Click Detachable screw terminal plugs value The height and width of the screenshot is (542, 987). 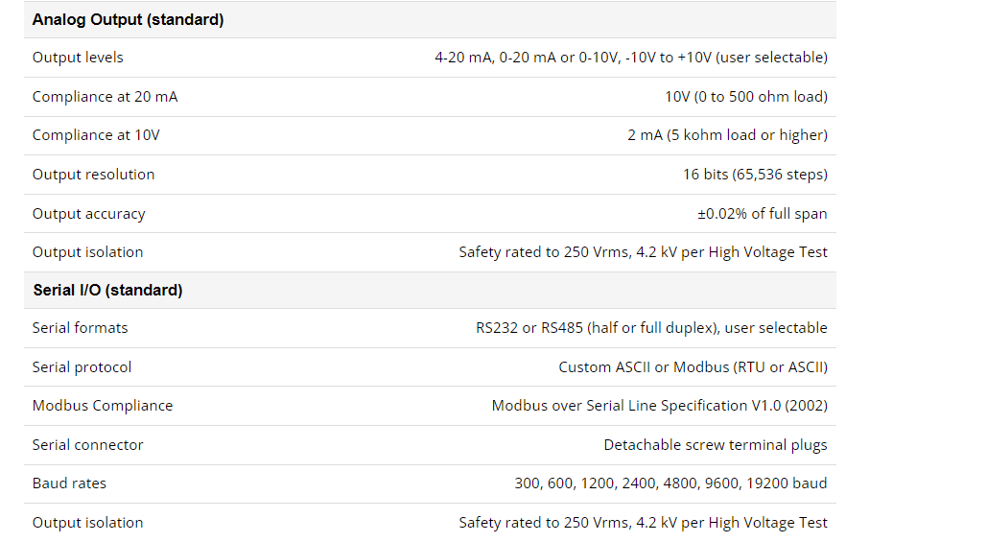click(716, 445)
